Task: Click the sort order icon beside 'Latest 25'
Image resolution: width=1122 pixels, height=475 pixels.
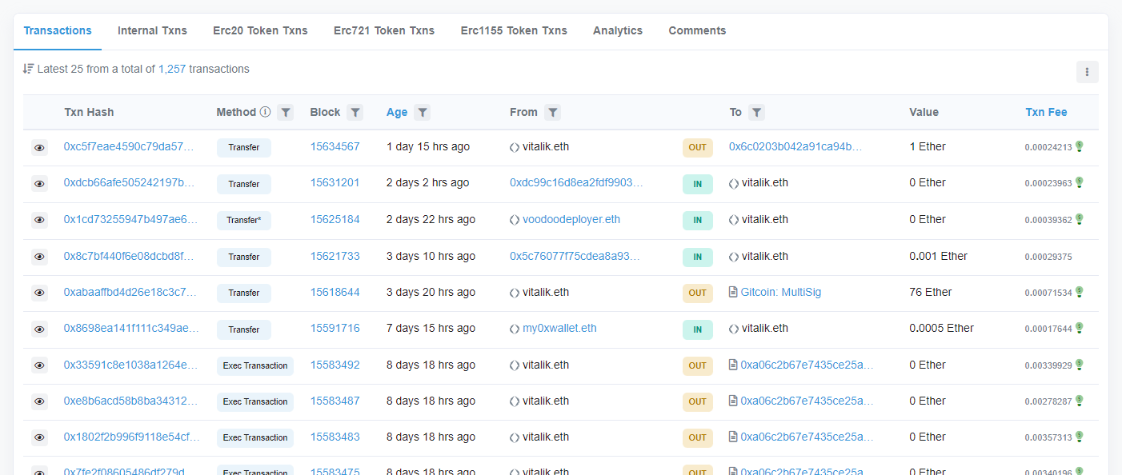Action: coord(29,69)
